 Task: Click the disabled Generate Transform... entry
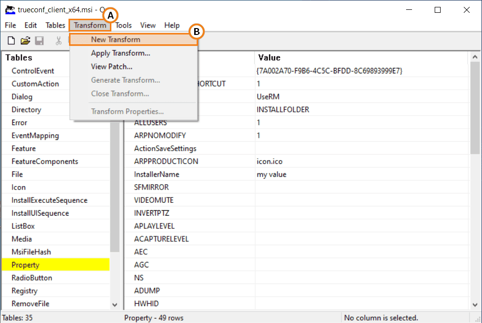click(x=134, y=80)
